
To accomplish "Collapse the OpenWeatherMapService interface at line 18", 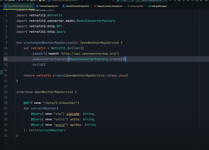I will coord(15,92).
